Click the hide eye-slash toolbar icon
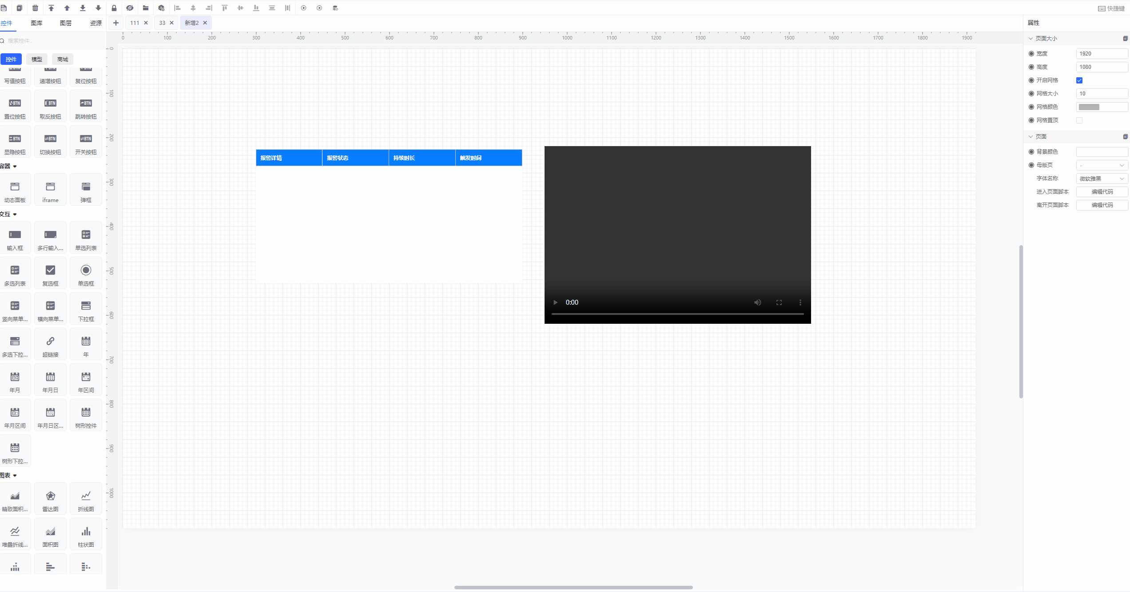The height and width of the screenshot is (592, 1130). tap(130, 8)
